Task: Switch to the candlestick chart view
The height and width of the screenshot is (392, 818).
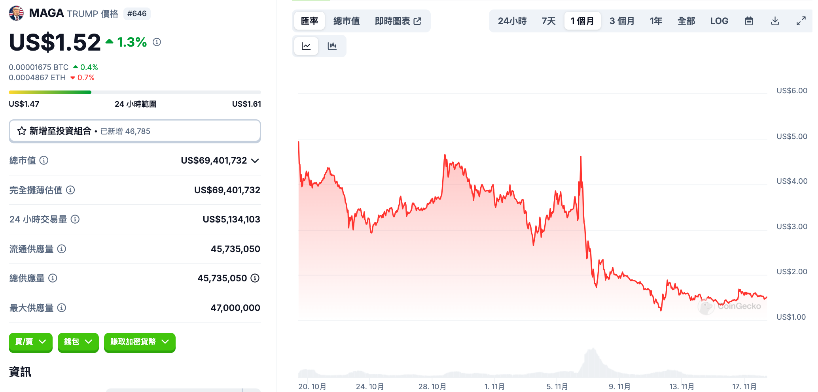Action: coord(332,46)
